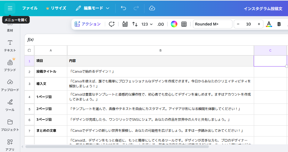The image size is (288, 152).
Task: Click the リサイズ premium option
Action: pyautogui.click(x=56, y=8)
